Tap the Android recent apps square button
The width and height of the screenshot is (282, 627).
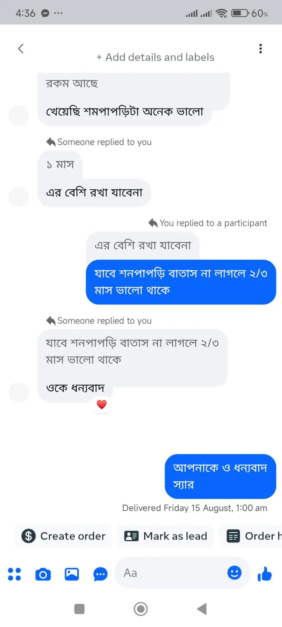80,609
